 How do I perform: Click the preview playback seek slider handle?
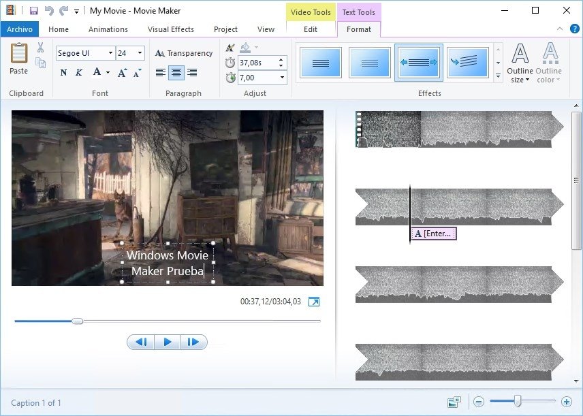click(78, 321)
